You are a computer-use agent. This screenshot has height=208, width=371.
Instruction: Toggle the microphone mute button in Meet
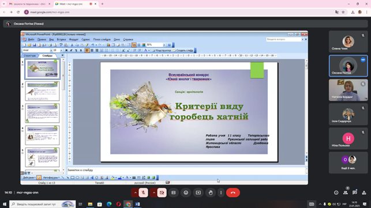tap(143, 192)
